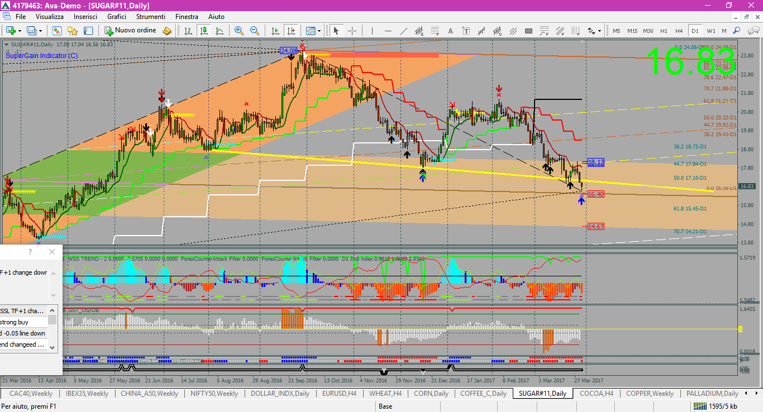Switch to the EURUSD,H4 chart tab

point(339,394)
